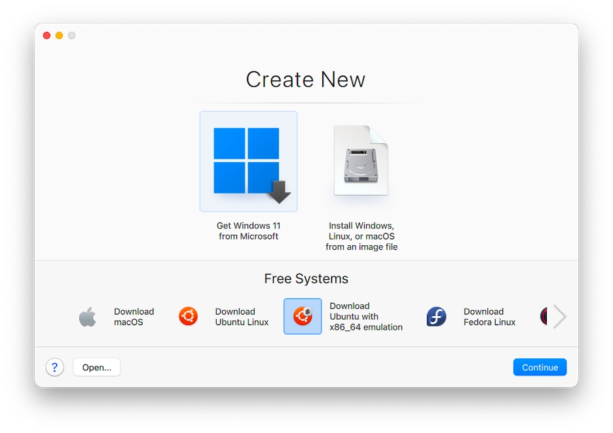Pick the 'Download Ubuntu Linux' text
613x433 pixels.
tap(242, 317)
